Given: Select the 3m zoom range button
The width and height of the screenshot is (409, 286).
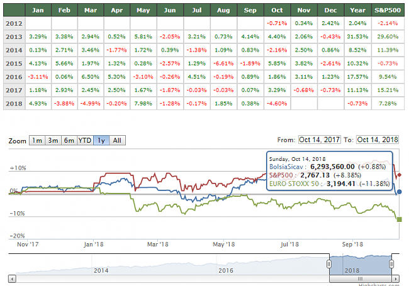Looking at the screenshot, I should (x=53, y=140).
